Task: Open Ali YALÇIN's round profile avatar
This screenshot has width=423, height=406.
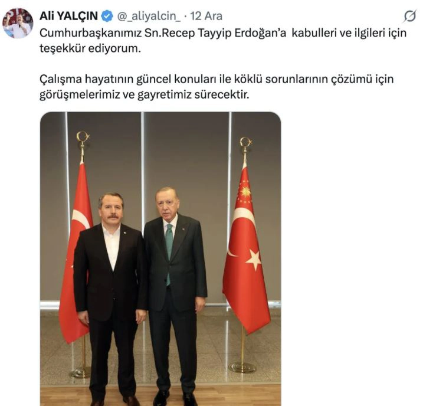Action: coord(18,23)
